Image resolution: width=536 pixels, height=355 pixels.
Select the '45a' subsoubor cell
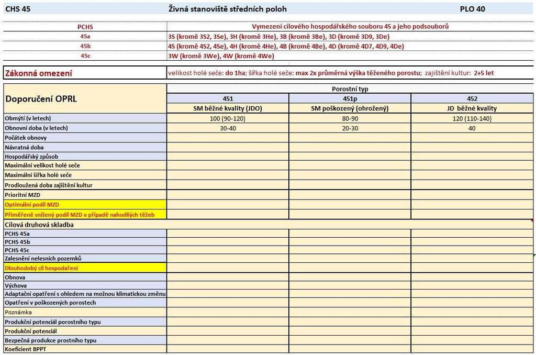(x=85, y=36)
